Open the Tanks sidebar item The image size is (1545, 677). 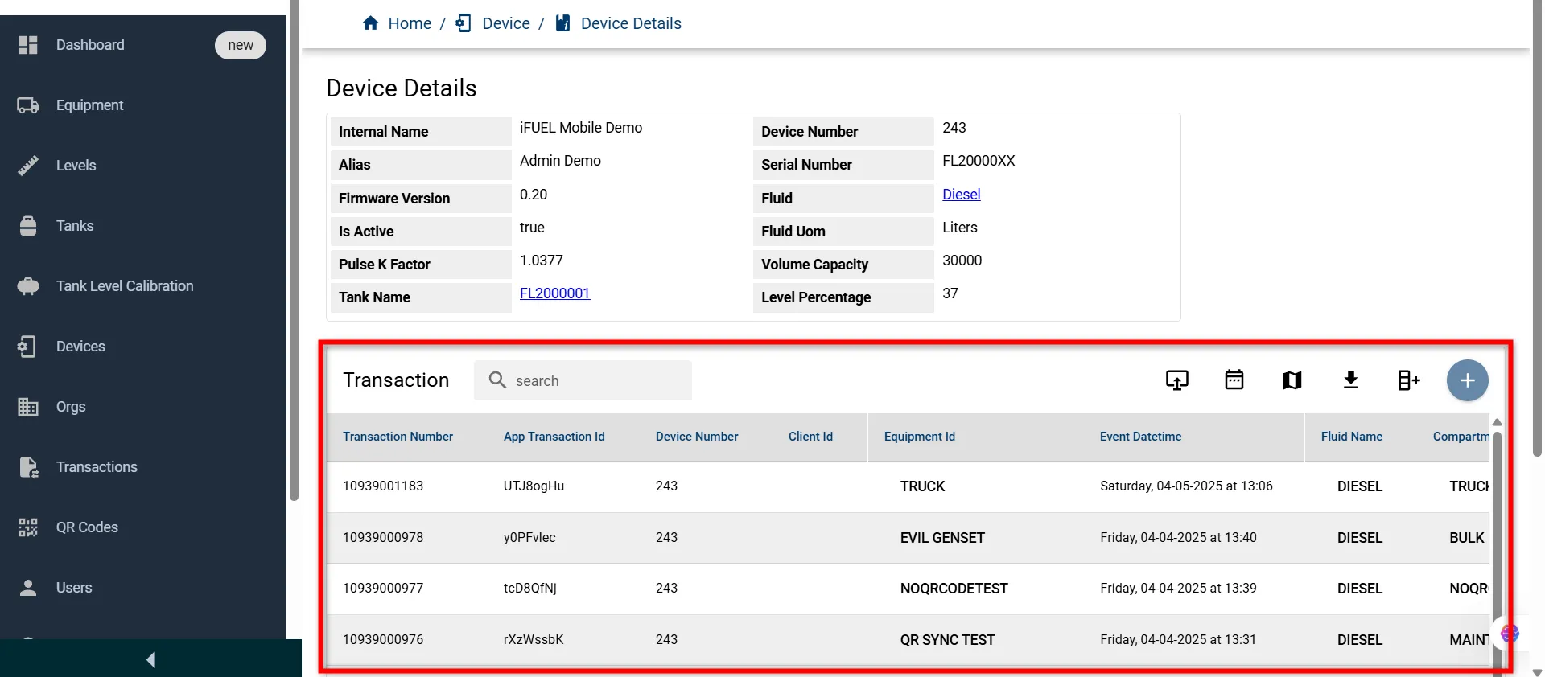point(75,226)
